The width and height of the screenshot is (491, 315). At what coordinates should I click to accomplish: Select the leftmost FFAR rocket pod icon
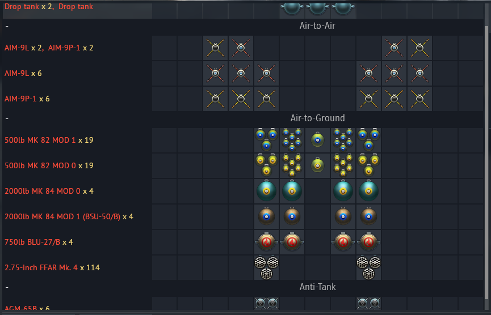click(x=266, y=267)
